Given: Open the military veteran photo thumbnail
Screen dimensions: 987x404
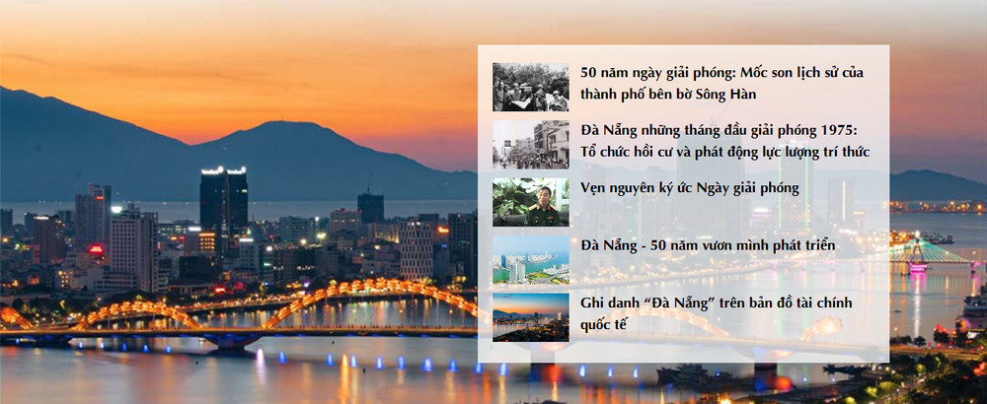Looking at the screenshot, I should click(x=530, y=202).
